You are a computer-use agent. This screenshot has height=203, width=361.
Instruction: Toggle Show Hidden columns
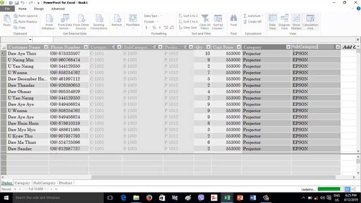(x=296, y=22)
